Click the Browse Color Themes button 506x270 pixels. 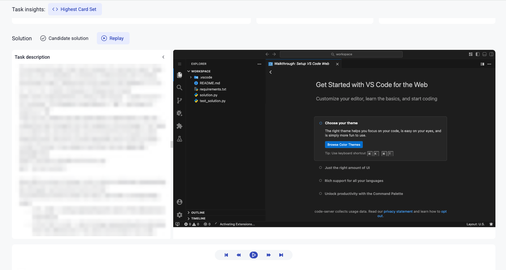coord(344,144)
